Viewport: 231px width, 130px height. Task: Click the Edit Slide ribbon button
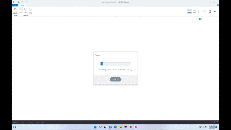point(31,11)
